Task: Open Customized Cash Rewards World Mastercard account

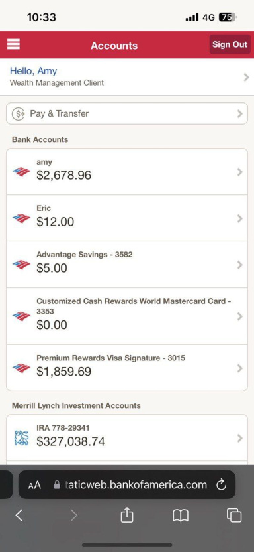Action: click(x=127, y=316)
